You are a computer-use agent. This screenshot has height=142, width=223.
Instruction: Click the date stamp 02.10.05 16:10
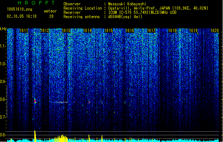(22, 16)
